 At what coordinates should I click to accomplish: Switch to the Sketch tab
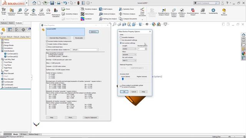pyautogui.click(x=11, y=23)
